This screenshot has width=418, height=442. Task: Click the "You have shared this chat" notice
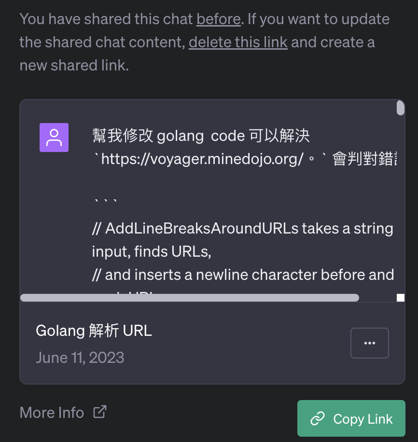(x=205, y=42)
